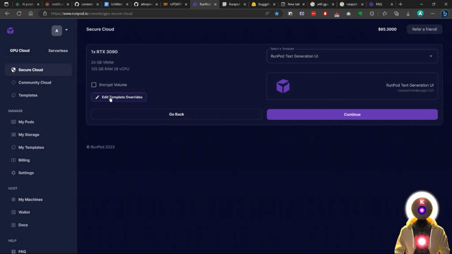Image resolution: width=452 pixels, height=254 pixels.
Task: Click the A account avatar
Action: click(x=57, y=30)
